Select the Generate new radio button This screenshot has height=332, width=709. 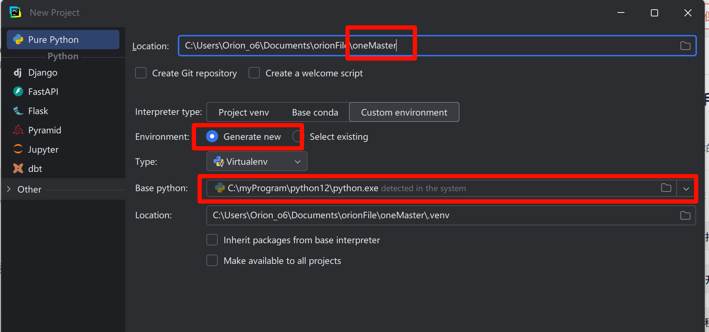point(212,137)
